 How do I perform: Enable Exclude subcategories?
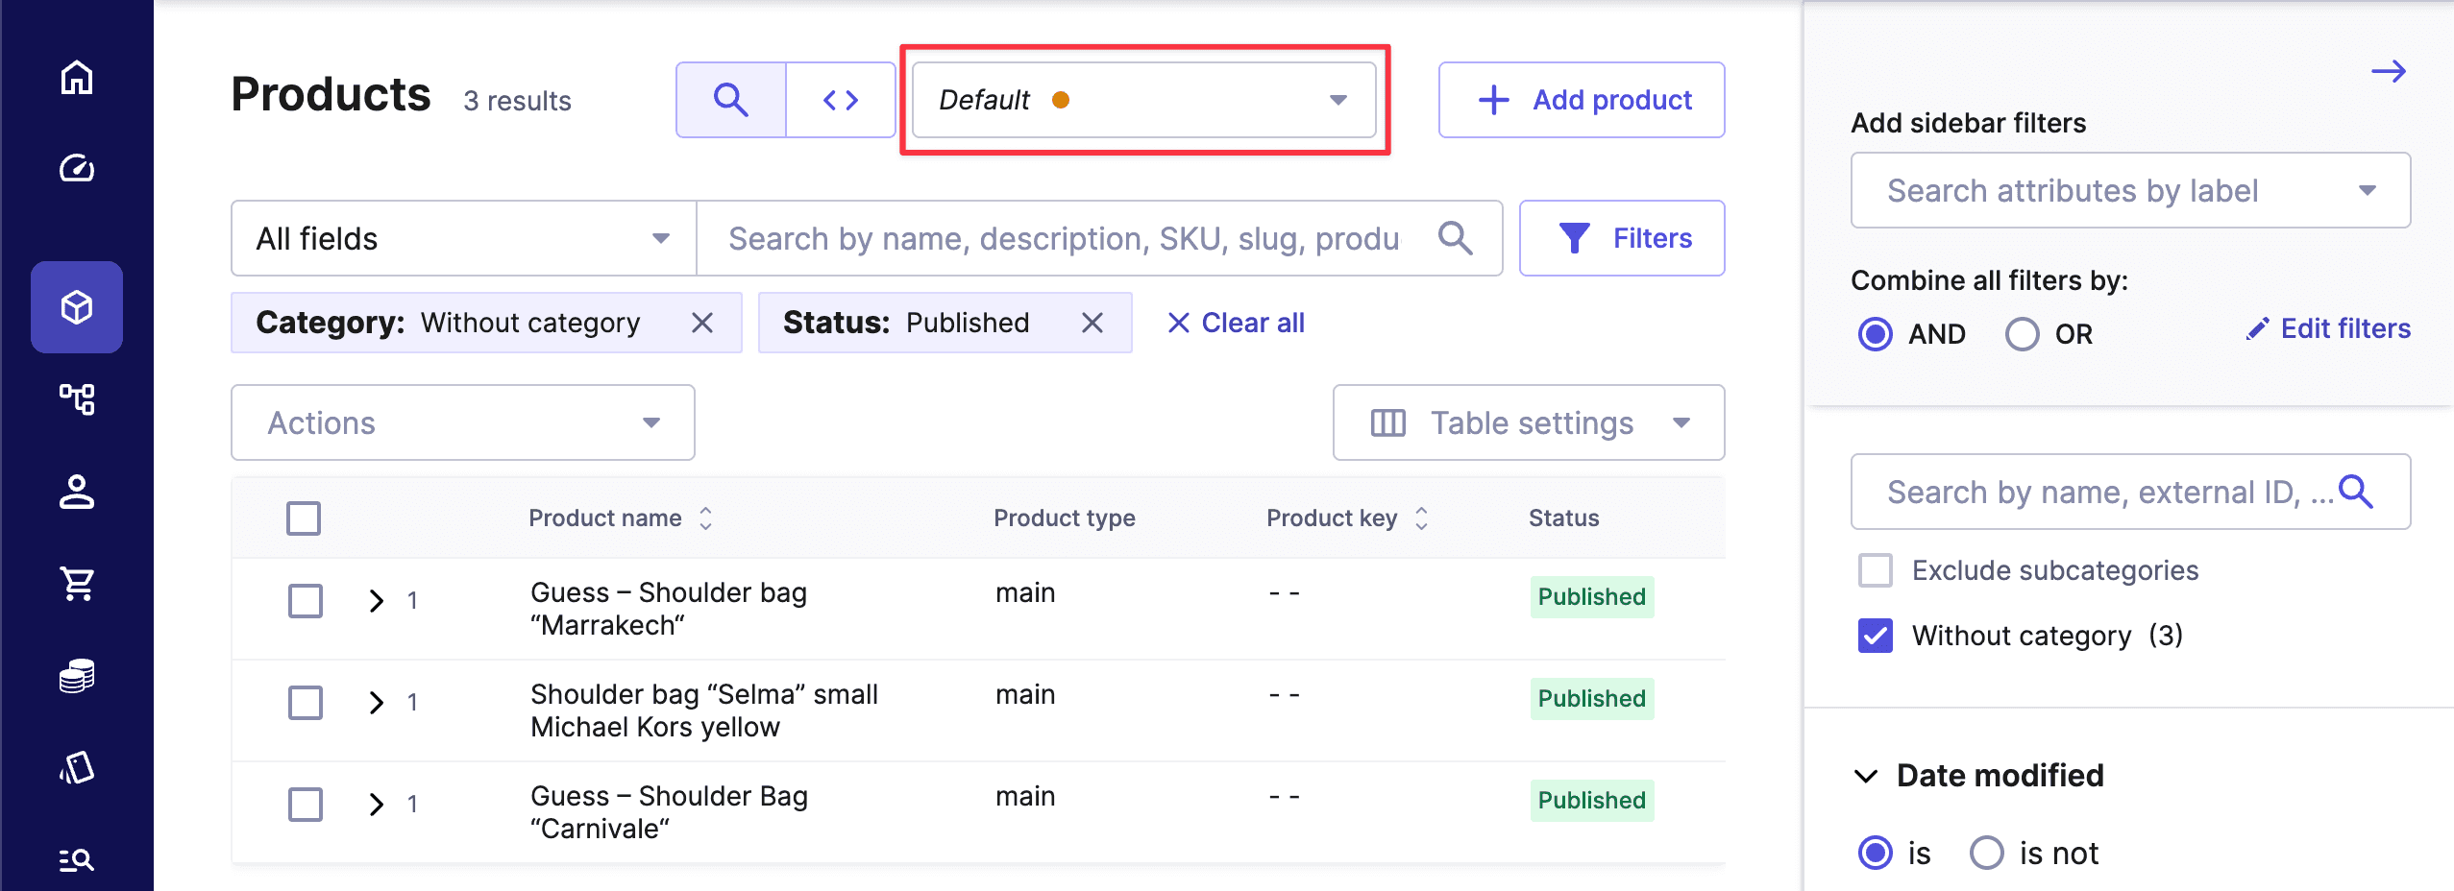tap(1876, 570)
